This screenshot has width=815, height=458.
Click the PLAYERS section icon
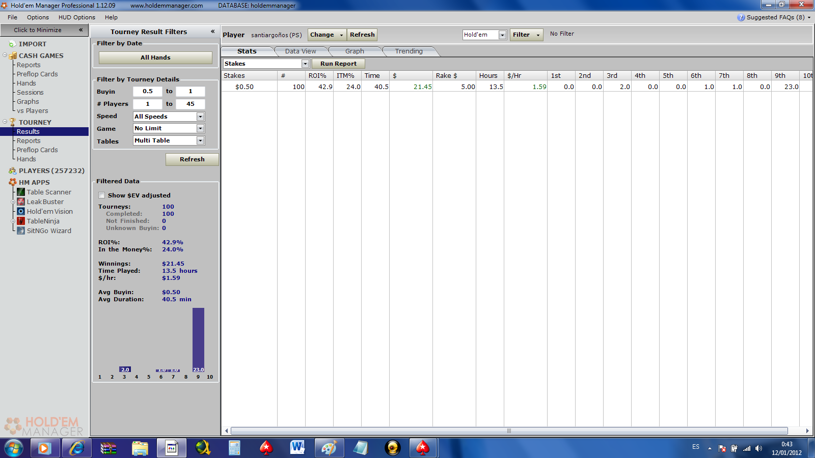(x=13, y=171)
